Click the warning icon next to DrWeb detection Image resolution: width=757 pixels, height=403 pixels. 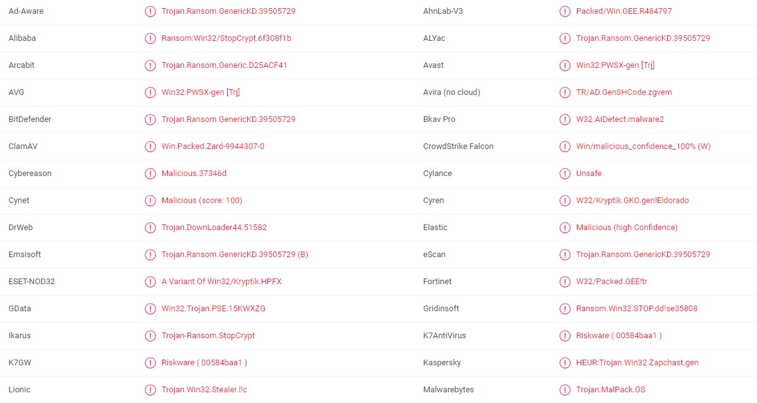pyautogui.click(x=150, y=228)
